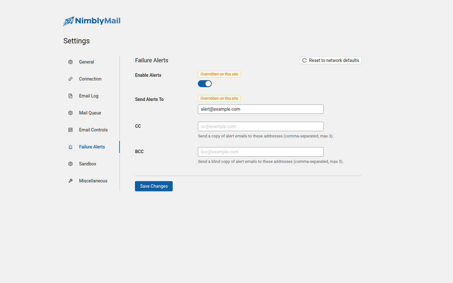
Task: Focus the Send Alerts To email field
Action: point(261,109)
